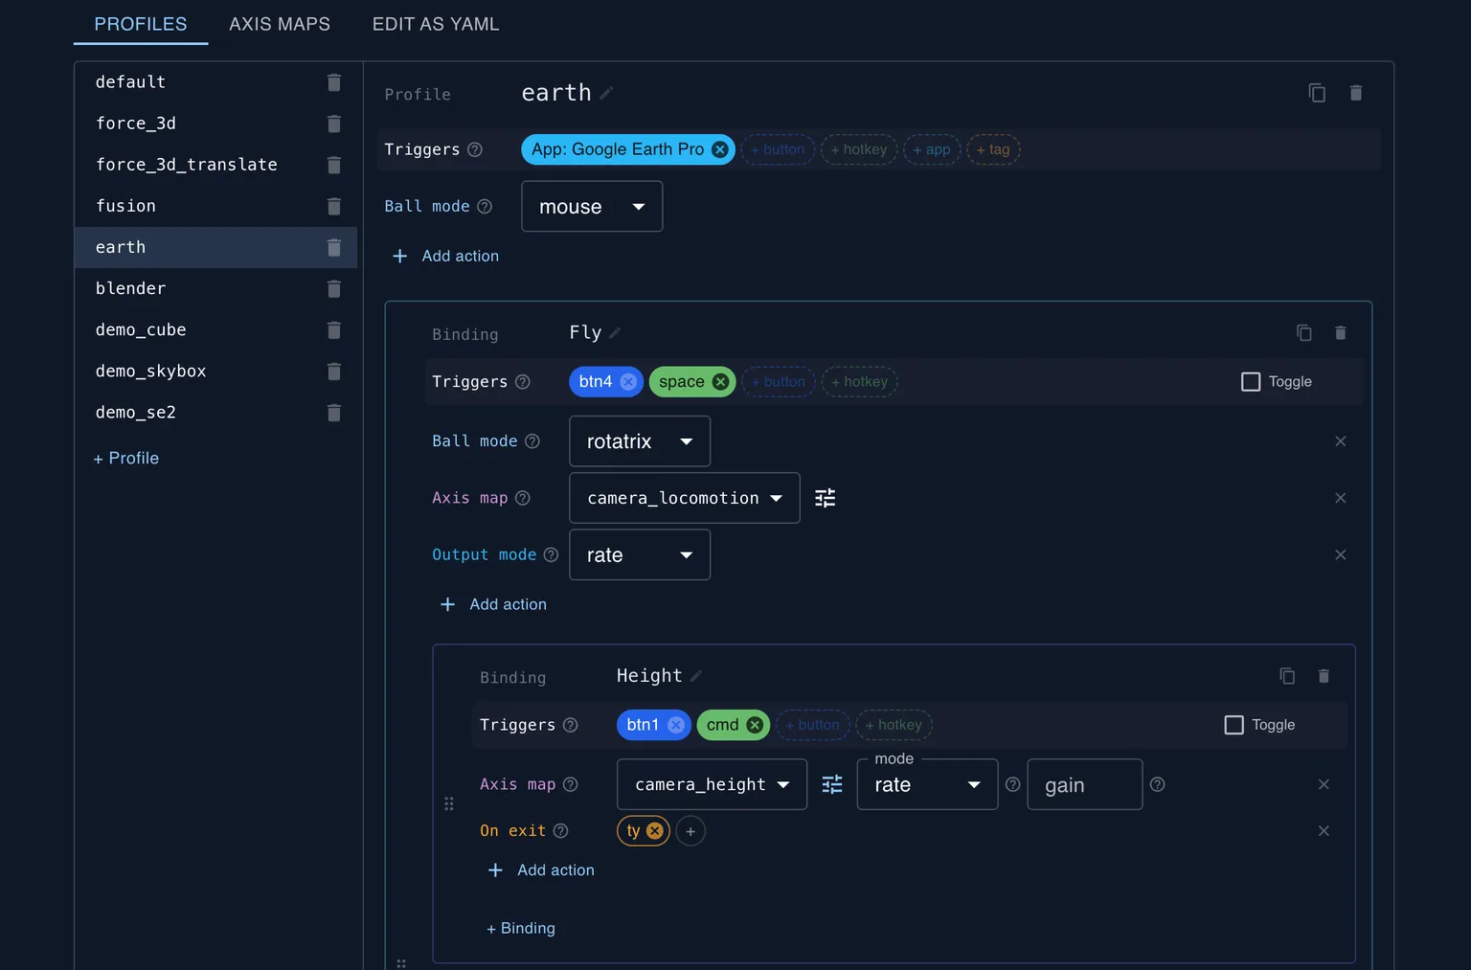Delete the Fly binding
The height and width of the screenshot is (970, 1471).
(1341, 332)
